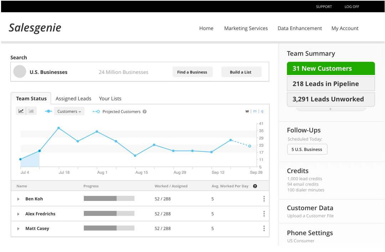Expand Alex Fredrichs row details
Viewport: 385px width, 252px height.
[x=18, y=214]
